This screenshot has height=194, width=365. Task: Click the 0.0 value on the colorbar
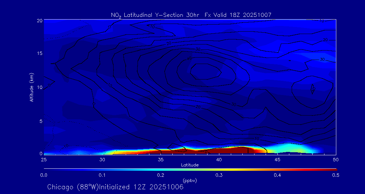pyautogui.click(x=44, y=175)
